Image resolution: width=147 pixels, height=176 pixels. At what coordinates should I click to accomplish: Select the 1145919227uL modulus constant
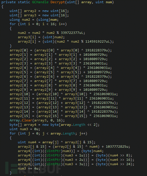click(x=97, y=41)
